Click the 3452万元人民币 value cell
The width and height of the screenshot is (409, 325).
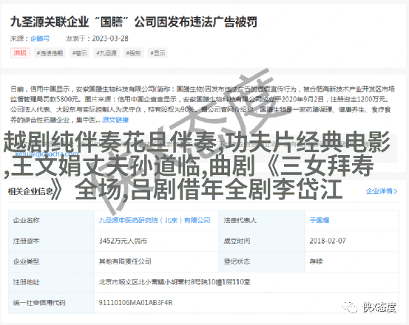[156, 241]
